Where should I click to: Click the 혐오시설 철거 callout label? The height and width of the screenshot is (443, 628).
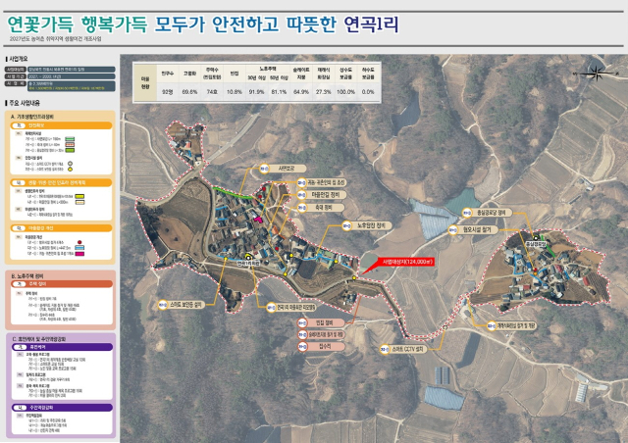click(x=478, y=230)
